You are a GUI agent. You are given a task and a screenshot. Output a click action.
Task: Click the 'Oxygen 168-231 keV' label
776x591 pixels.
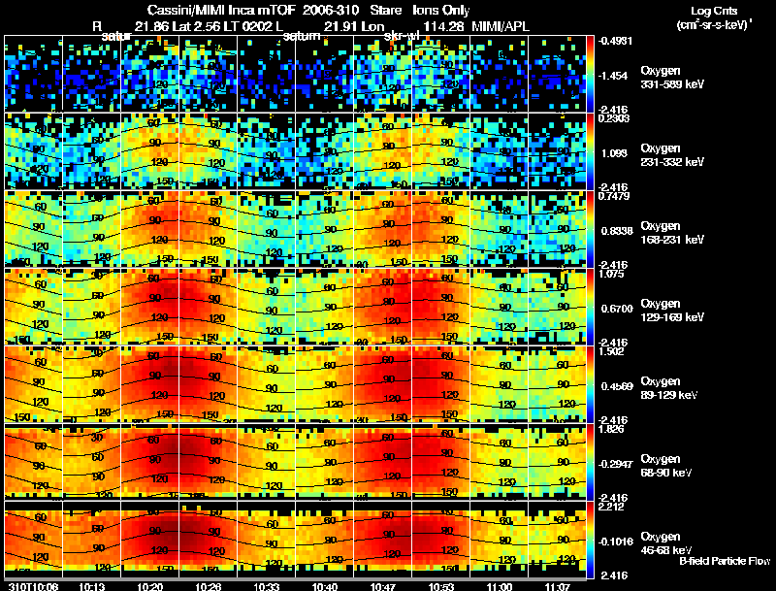click(672, 233)
